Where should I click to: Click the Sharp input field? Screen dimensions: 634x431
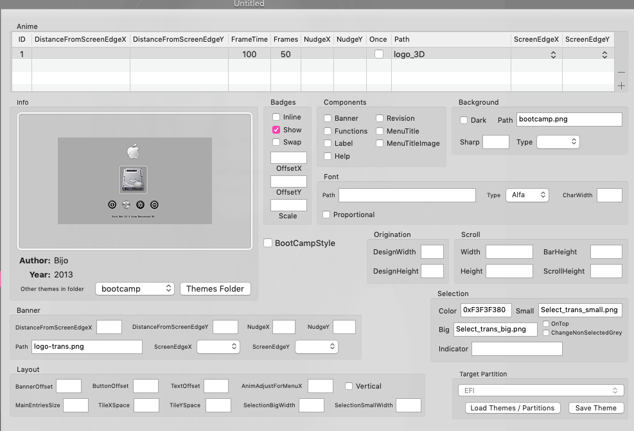496,142
